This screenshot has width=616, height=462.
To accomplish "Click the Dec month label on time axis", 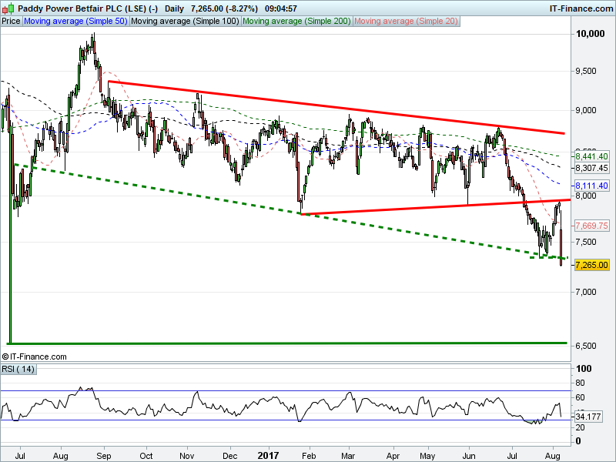I will coord(229,456).
